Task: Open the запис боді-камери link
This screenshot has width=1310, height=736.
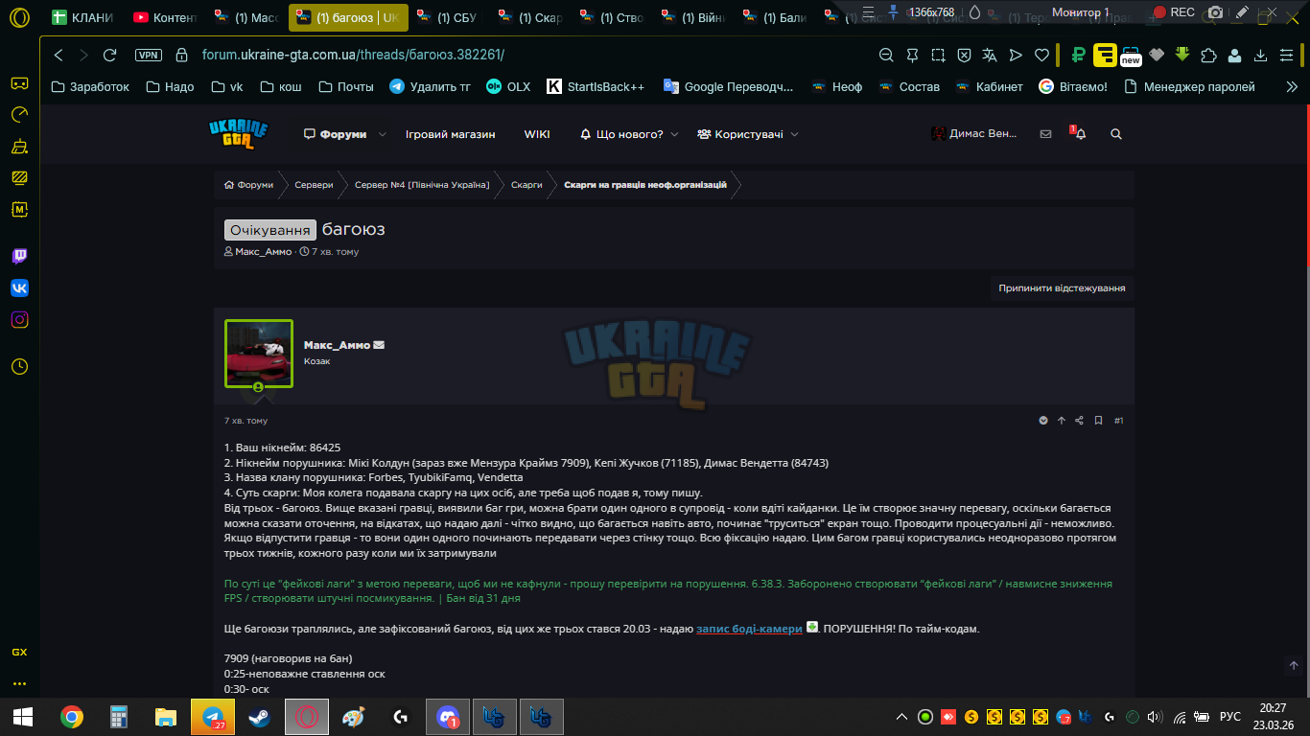Action: [749, 629]
